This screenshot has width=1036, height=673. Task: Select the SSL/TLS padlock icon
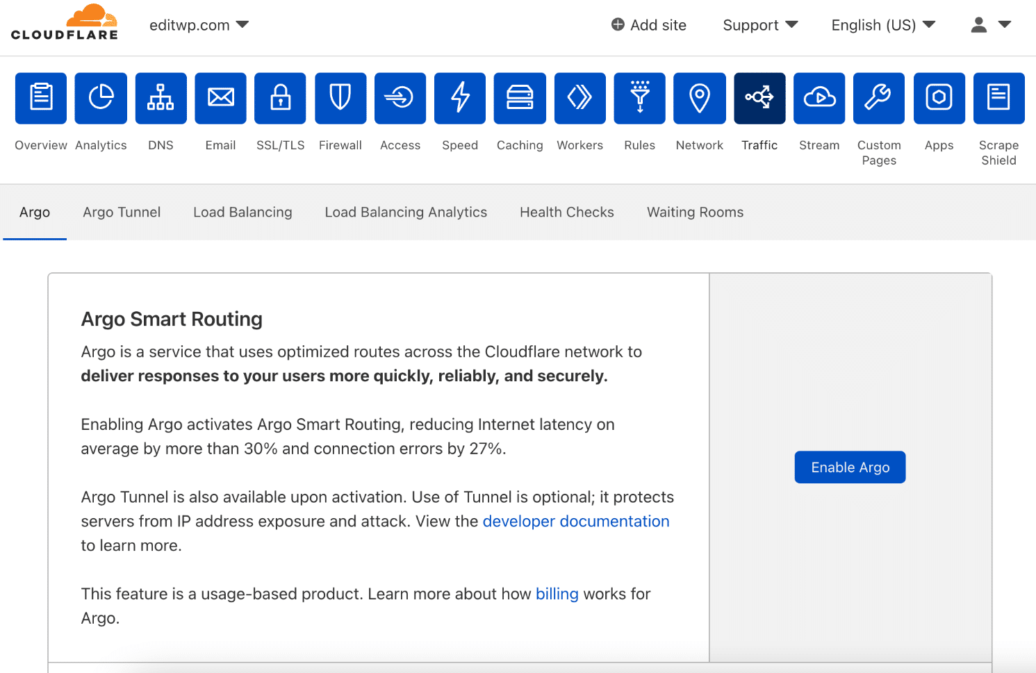(x=280, y=98)
